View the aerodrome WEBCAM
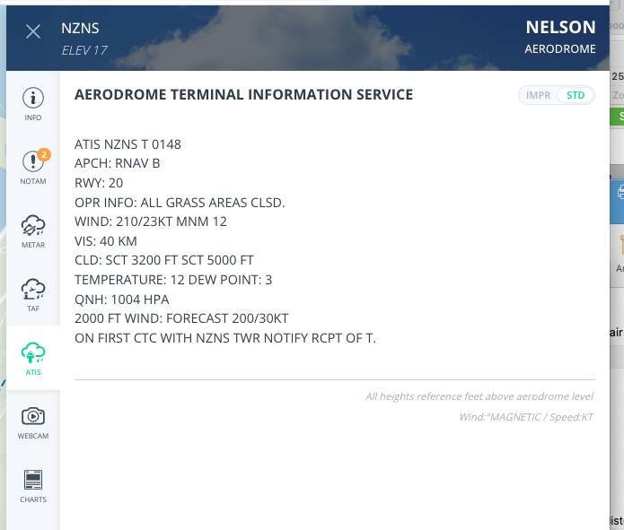 33,421
